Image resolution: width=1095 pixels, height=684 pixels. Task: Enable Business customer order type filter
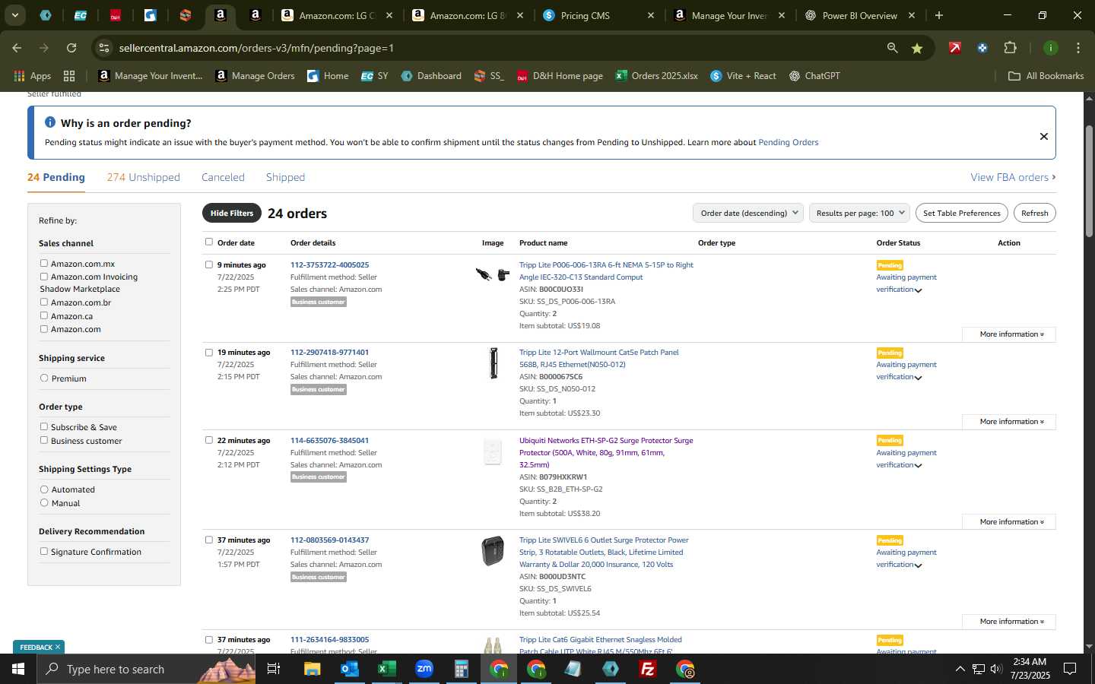pyautogui.click(x=44, y=440)
